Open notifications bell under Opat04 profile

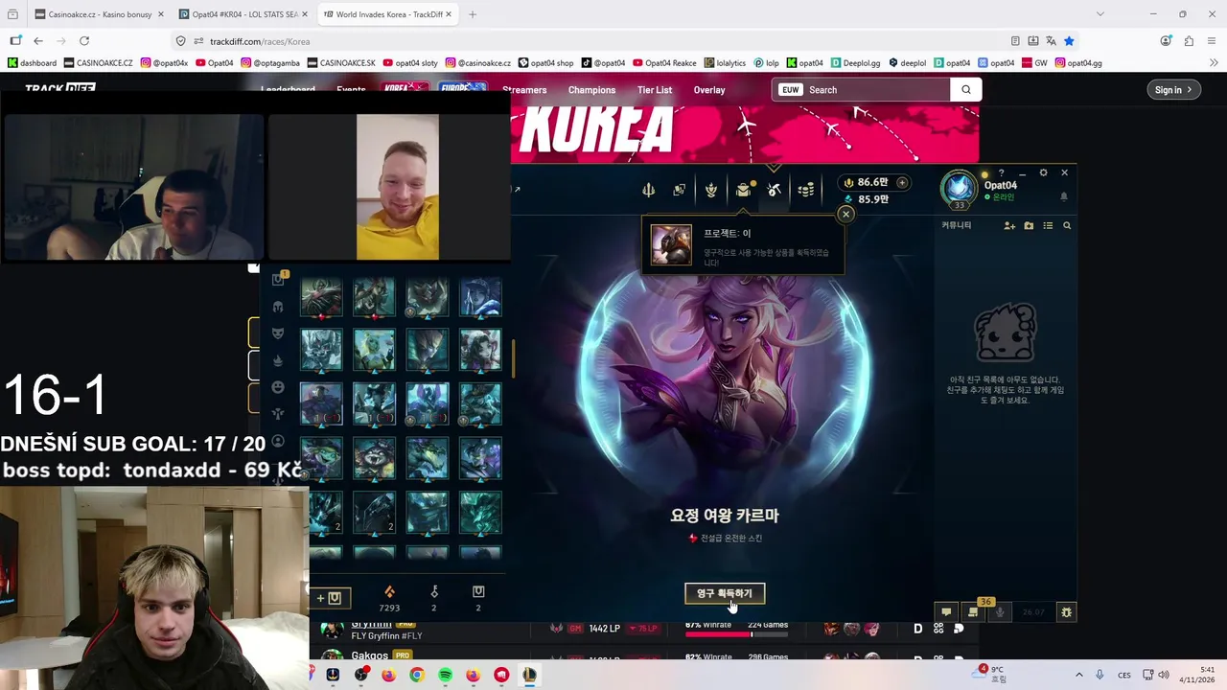tap(1063, 196)
